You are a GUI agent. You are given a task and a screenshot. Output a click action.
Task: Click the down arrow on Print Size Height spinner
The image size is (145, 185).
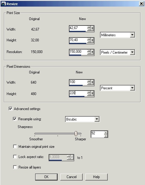pos(89,42)
